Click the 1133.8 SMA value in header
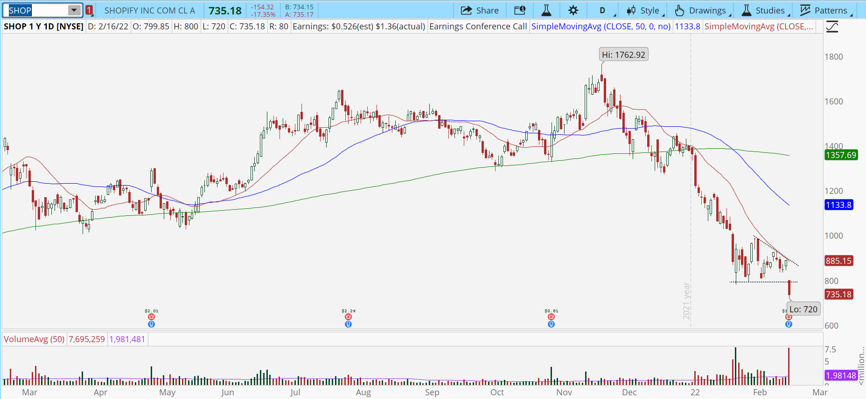The image size is (866, 399). point(688,27)
